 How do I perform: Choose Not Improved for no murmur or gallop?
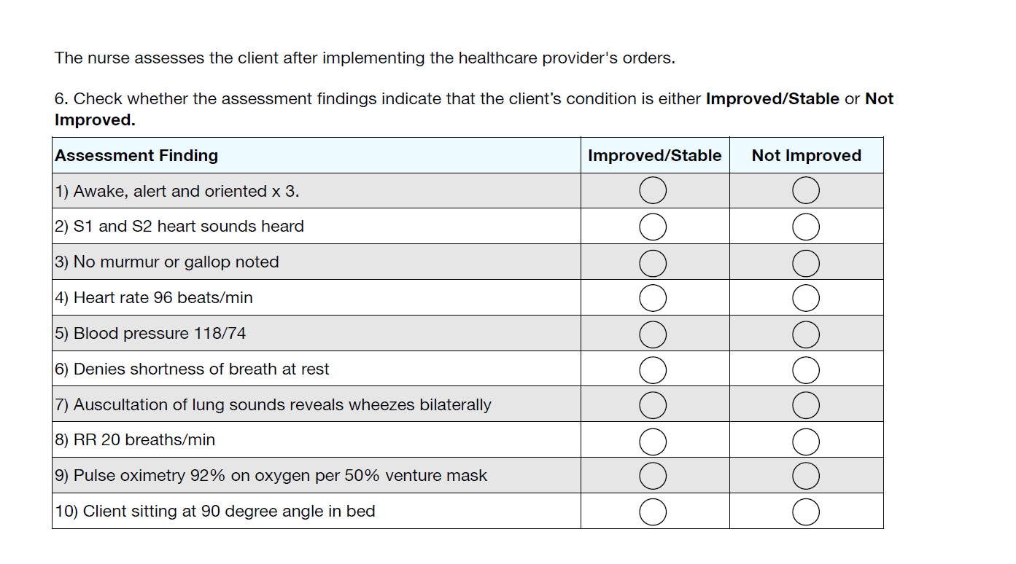pos(806,262)
